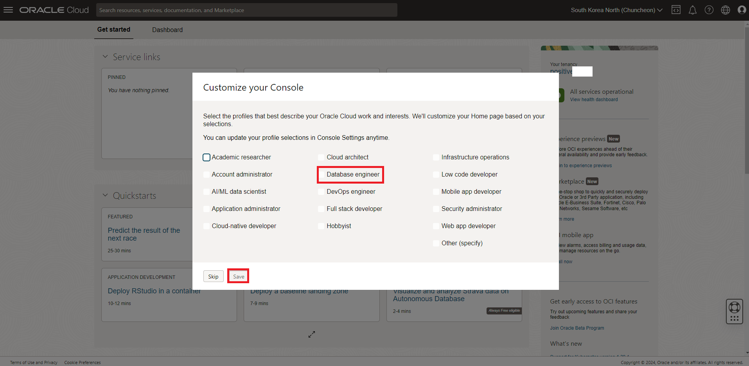Check Hobbyist profile

(x=321, y=226)
